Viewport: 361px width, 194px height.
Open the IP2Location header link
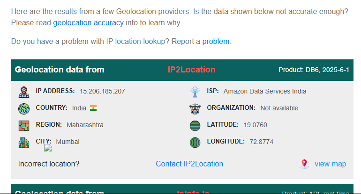tap(191, 70)
